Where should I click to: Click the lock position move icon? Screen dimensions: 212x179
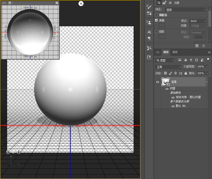point(175,73)
